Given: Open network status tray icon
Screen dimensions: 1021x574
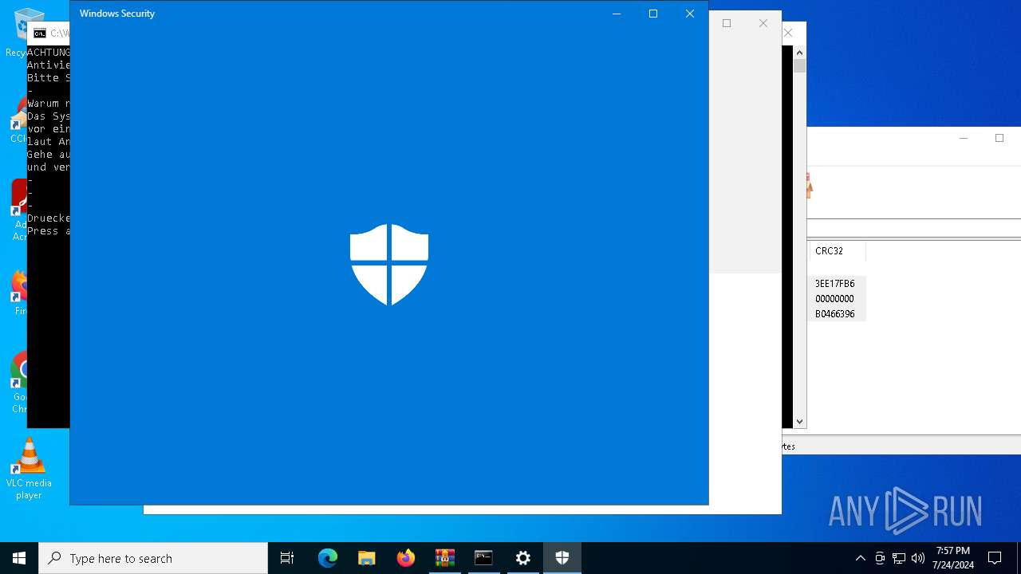Looking at the screenshot, I should pos(899,558).
